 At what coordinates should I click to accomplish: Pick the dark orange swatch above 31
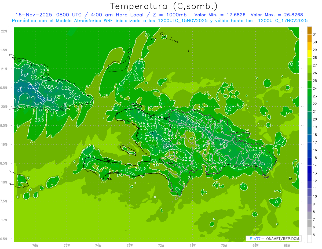tap(309, 31)
